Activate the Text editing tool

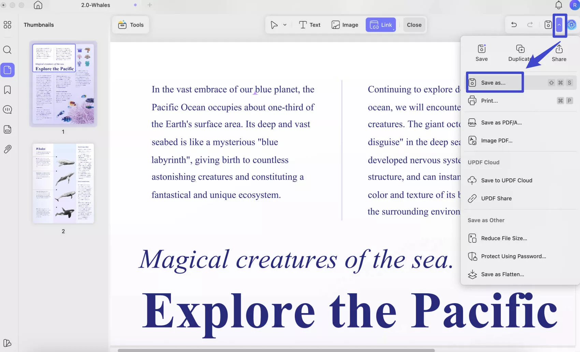pyautogui.click(x=309, y=25)
